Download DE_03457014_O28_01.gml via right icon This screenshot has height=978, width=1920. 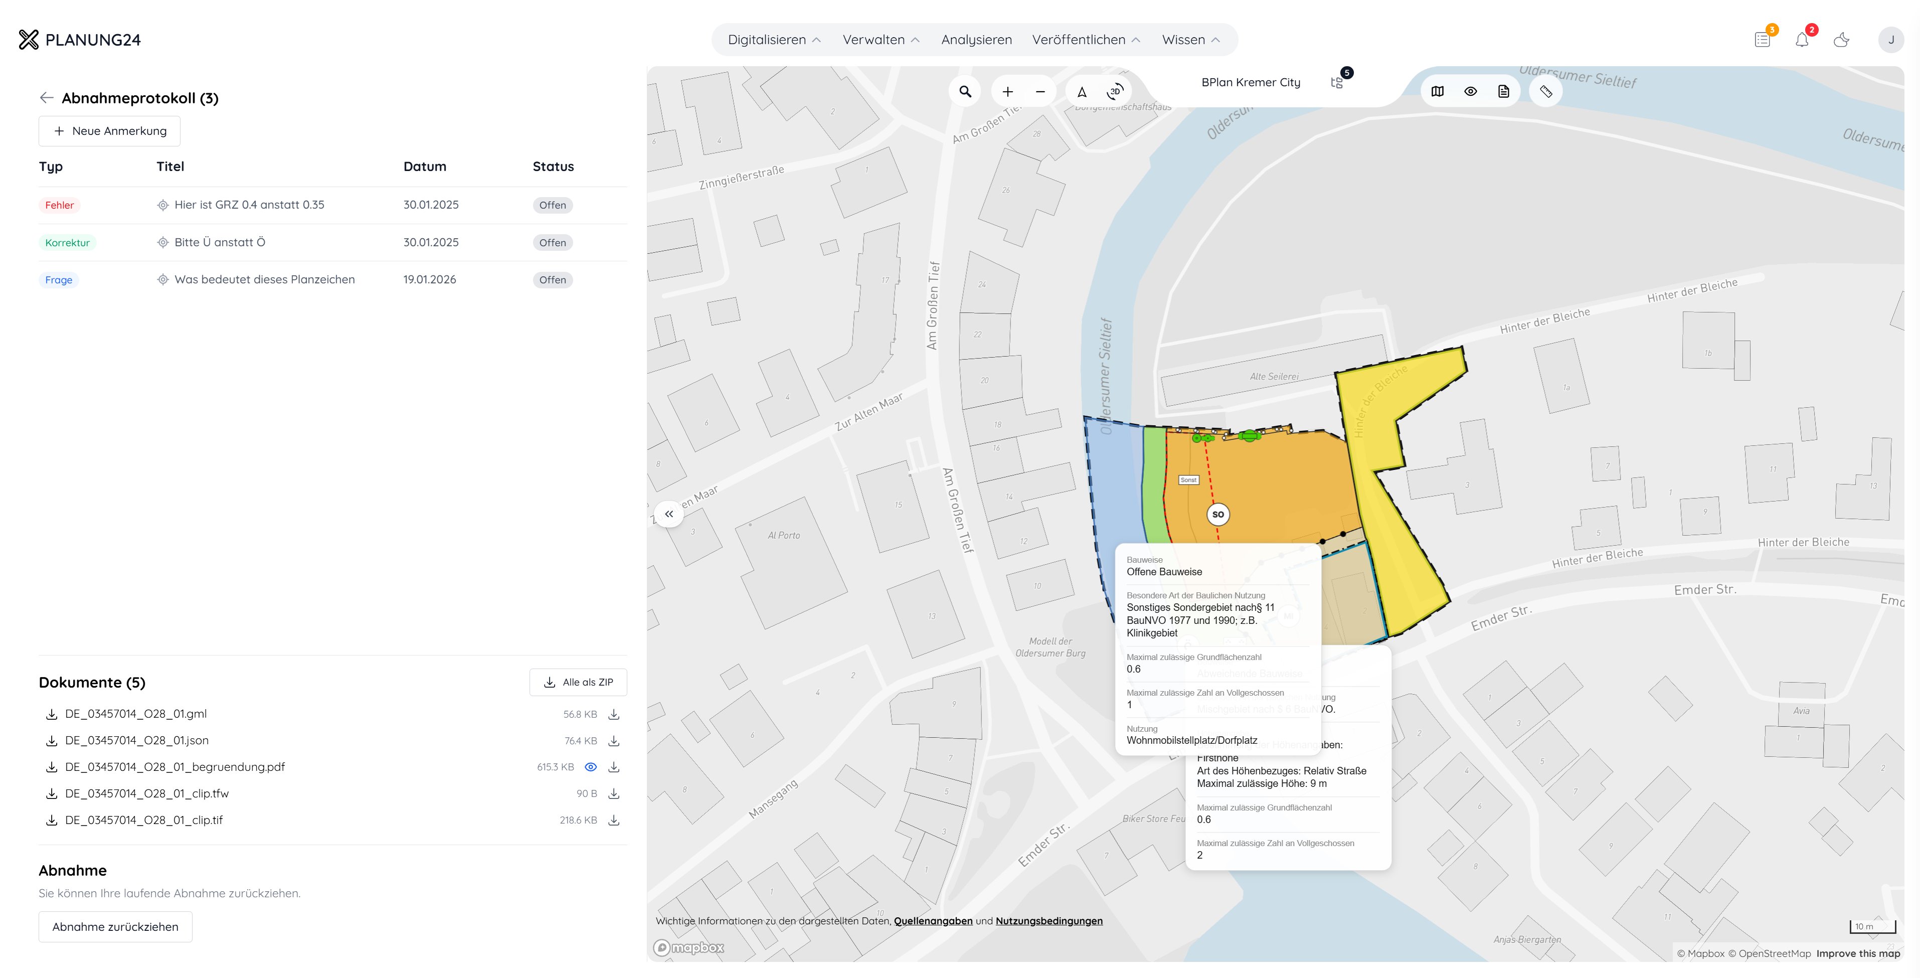614,714
